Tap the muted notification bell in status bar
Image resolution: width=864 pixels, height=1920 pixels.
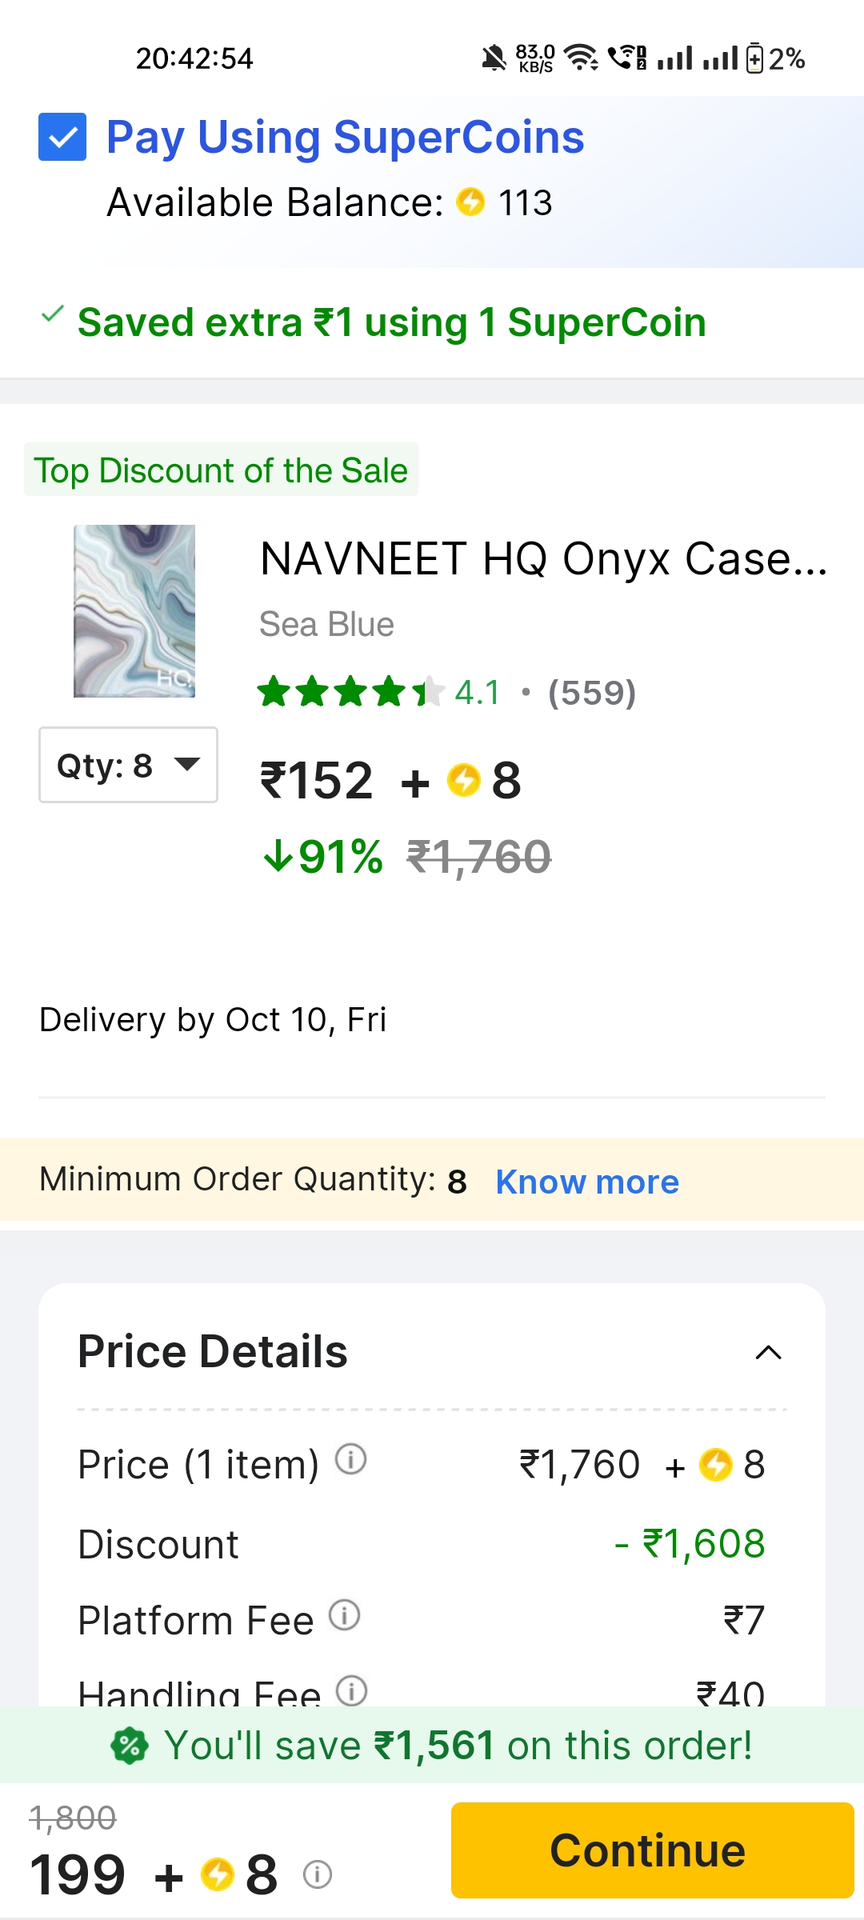pyautogui.click(x=494, y=58)
